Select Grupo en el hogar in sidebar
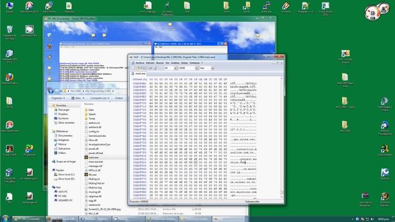This screenshot has height=222, width=395. pos(66,162)
